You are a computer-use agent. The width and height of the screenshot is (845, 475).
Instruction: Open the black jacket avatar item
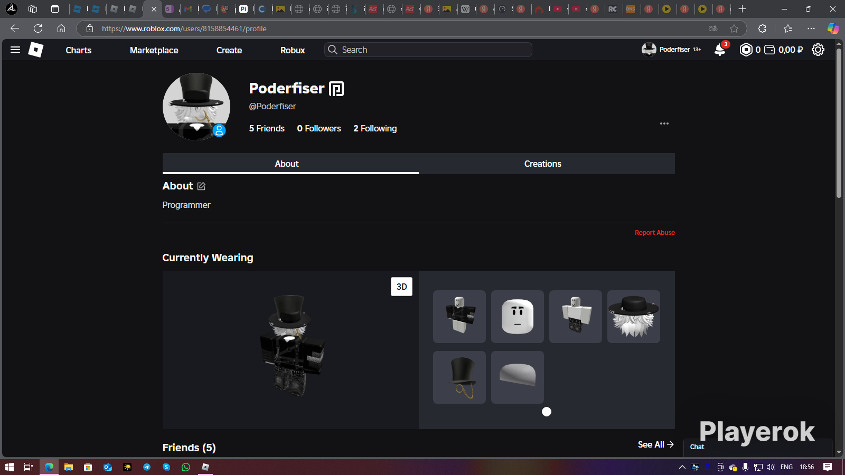[x=459, y=317]
